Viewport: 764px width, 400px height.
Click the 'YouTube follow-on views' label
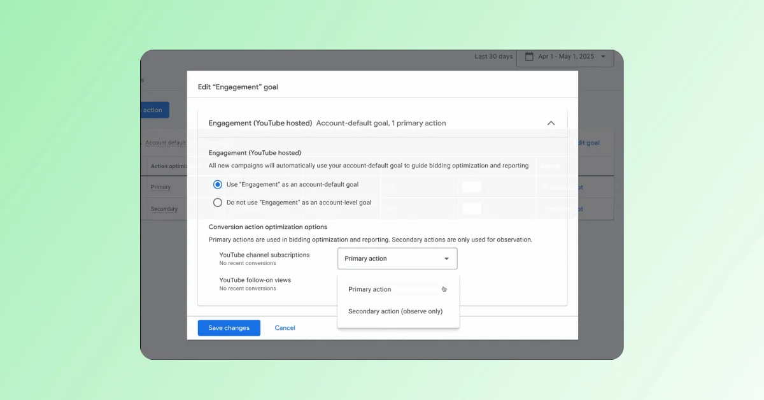[x=255, y=280]
